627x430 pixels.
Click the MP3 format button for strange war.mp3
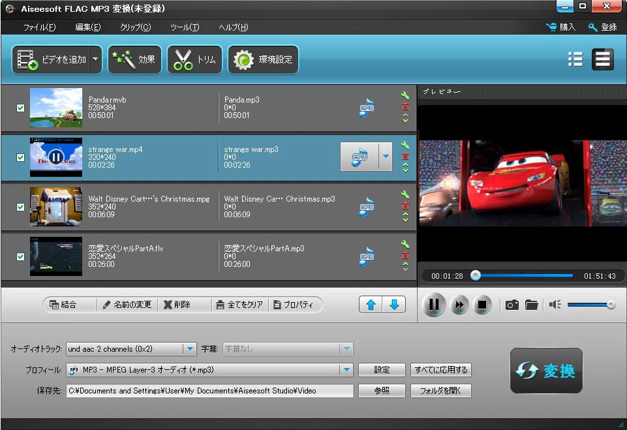point(359,157)
